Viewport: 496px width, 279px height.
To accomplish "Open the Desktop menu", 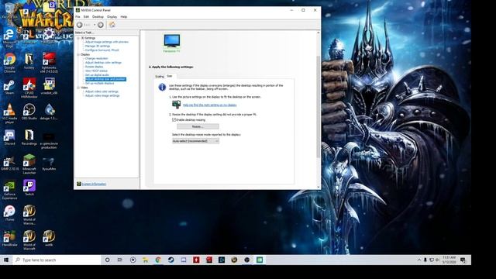I will tap(98, 17).
